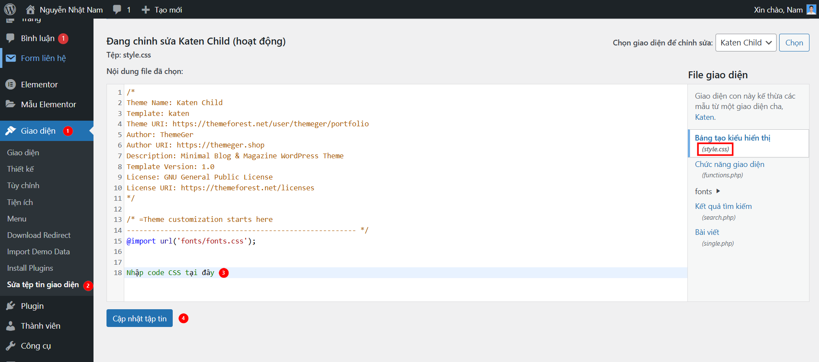The width and height of the screenshot is (819, 362).
Task: Click the Theme Name: Katen Child line
Action: pyautogui.click(x=174, y=103)
